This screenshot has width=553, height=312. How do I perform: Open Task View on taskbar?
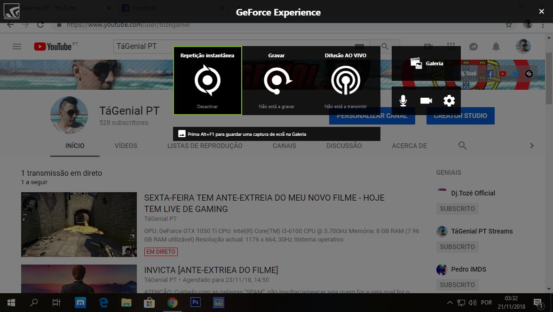tap(56, 303)
